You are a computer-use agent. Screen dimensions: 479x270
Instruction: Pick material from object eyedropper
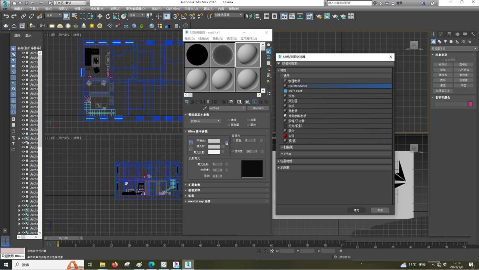coord(205,108)
